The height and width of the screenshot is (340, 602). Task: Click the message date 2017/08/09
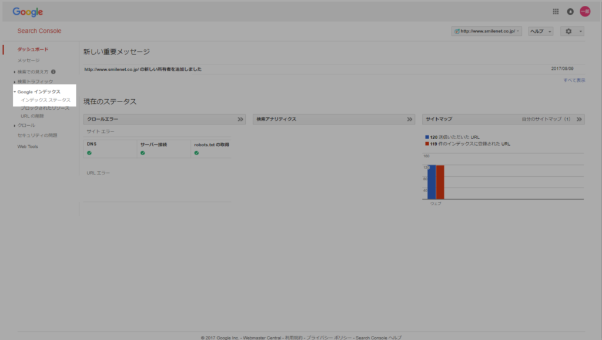point(563,69)
